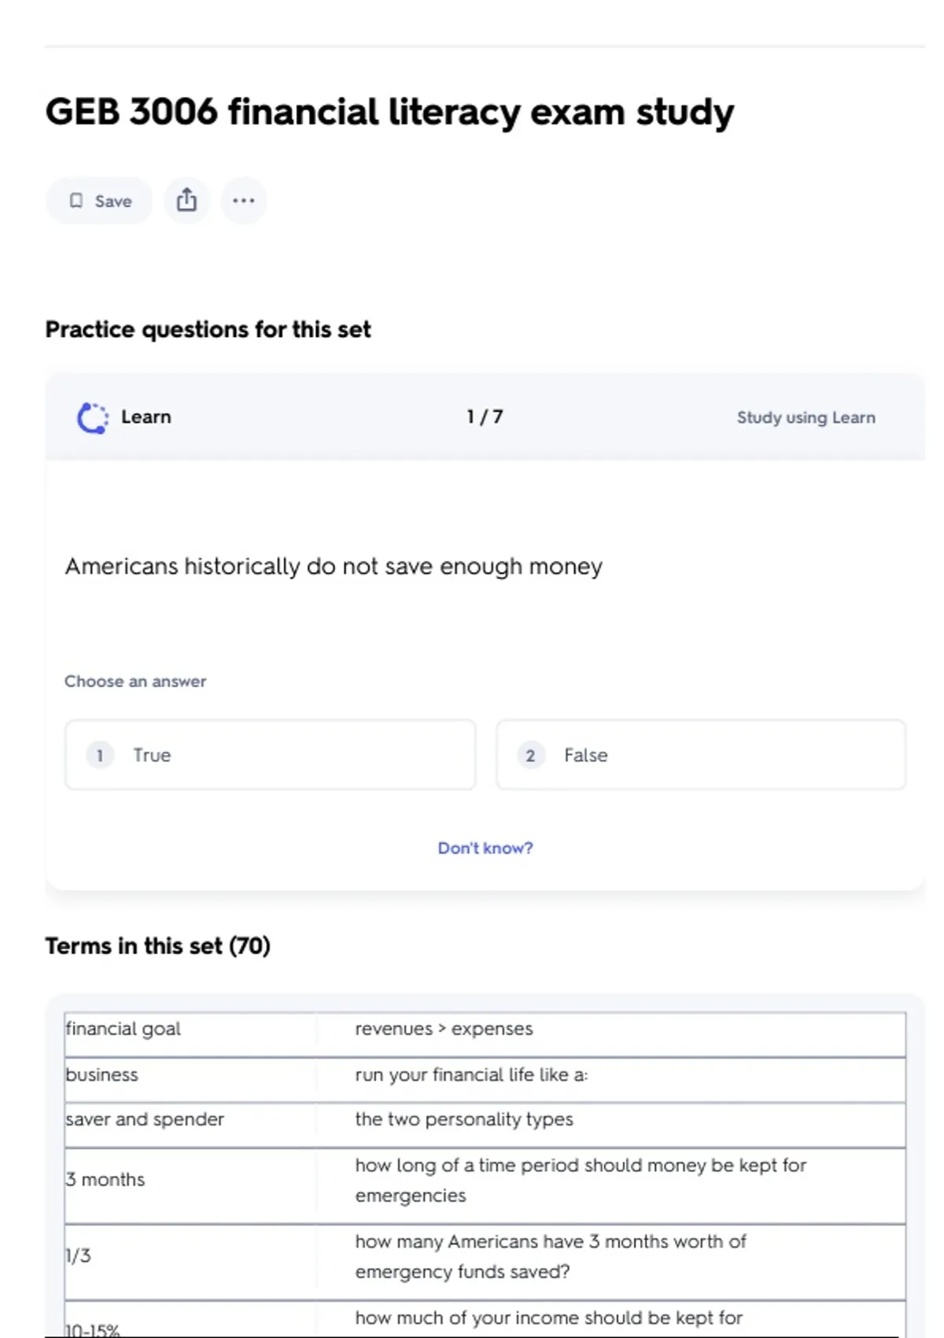Click the number 1 badge on True
The image size is (944, 1338).
click(100, 756)
